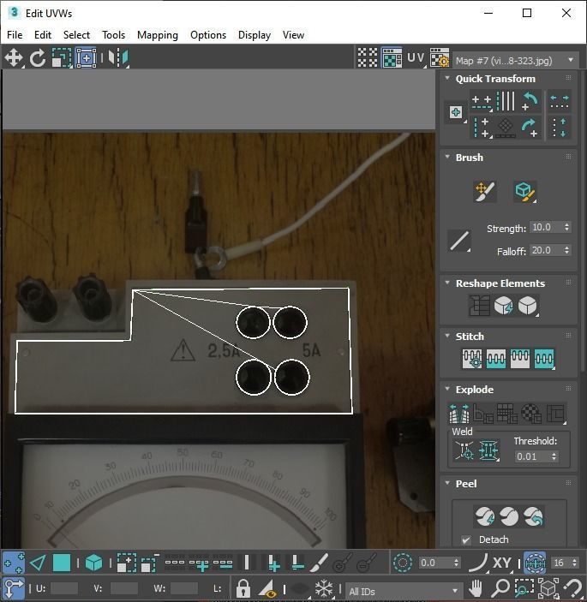Select the Scale tool

point(62,58)
